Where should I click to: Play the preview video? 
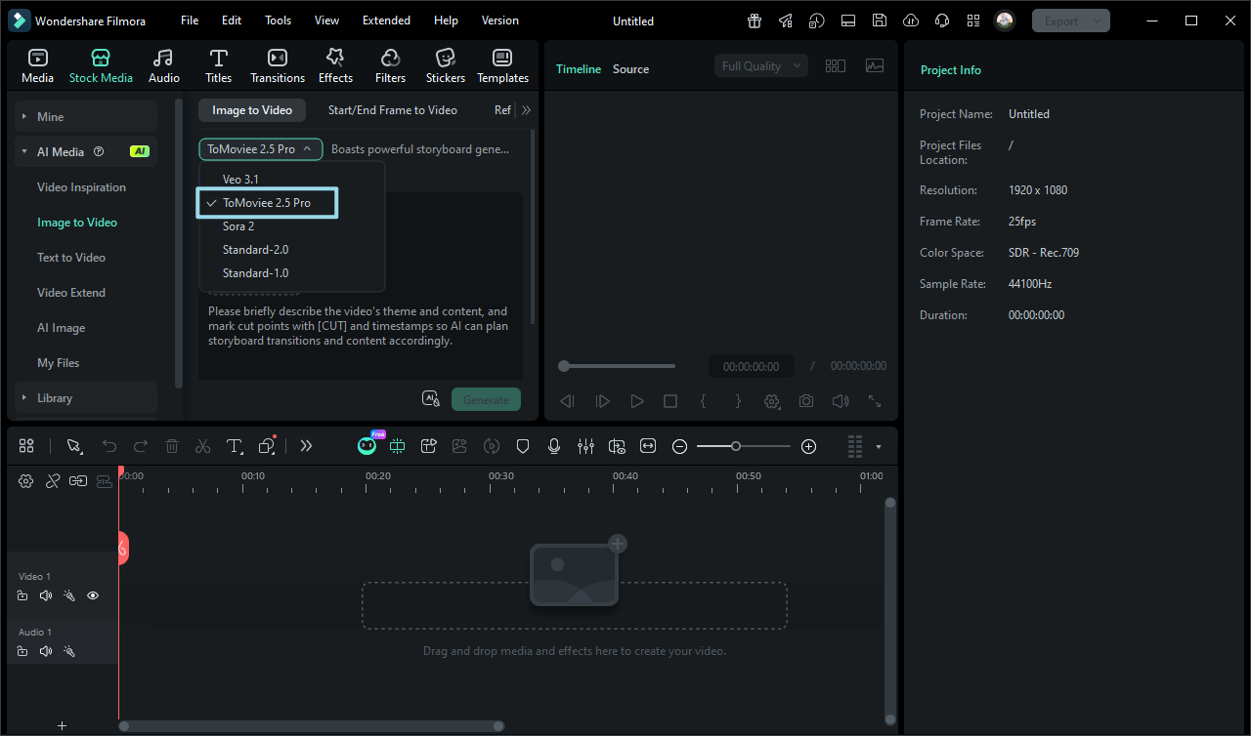pyautogui.click(x=637, y=401)
